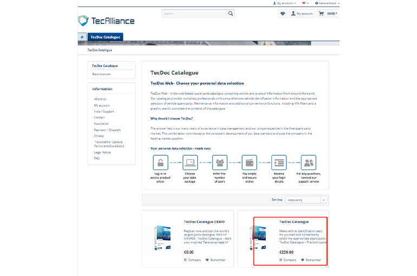
Task: Expand the top My account dropdown
Action: pos(285,3)
